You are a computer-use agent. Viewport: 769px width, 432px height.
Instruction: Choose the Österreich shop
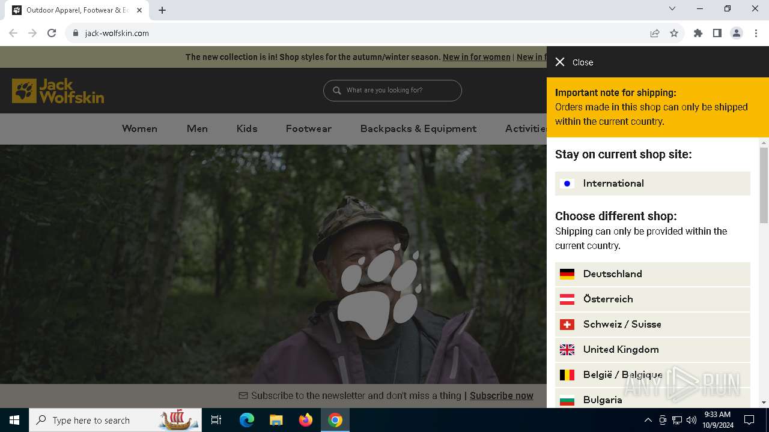[652, 299]
